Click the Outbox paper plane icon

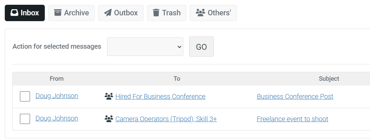[x=108, y=13]
